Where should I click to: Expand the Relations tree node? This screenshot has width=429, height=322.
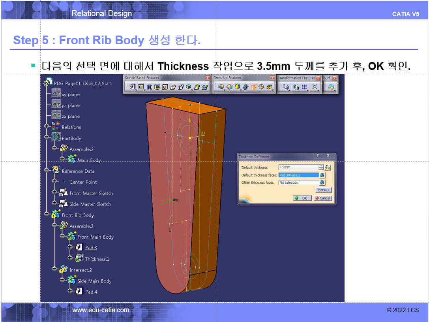pos(47,127)
